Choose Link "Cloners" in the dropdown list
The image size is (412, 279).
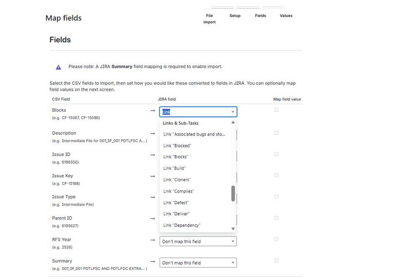coord(177,179)
